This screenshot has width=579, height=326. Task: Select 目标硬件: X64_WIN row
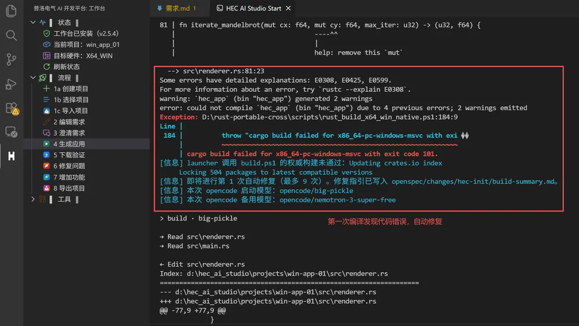coord(87,55)
